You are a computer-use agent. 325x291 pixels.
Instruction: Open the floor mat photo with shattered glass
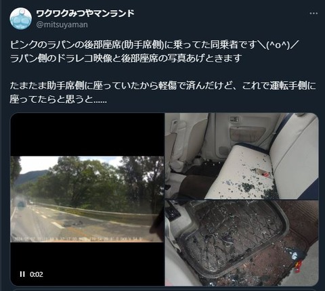pos(242,243)
